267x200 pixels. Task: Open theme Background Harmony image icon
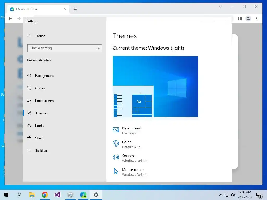click(116, 130)
